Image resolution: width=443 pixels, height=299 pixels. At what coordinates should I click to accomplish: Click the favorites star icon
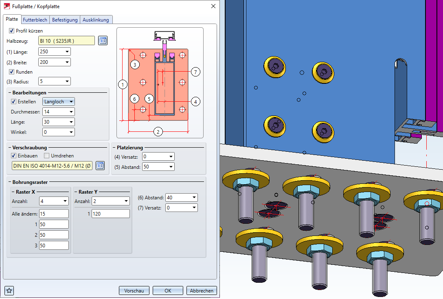(x=9, y=290)
